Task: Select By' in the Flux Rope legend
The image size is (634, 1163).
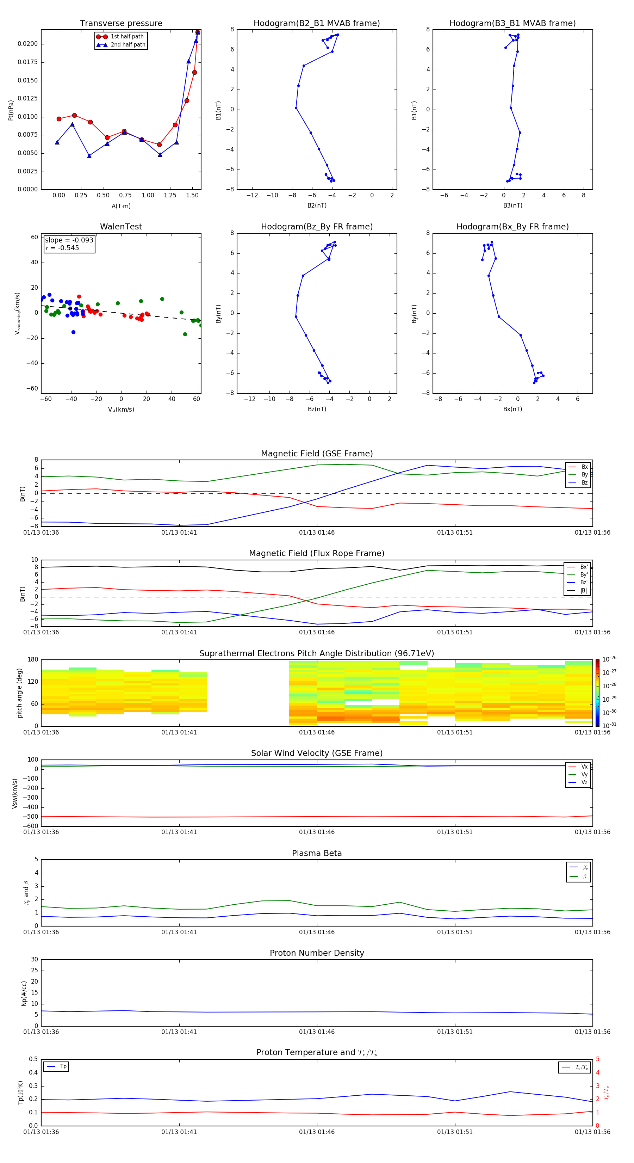Action: click(x=578, y=575)
